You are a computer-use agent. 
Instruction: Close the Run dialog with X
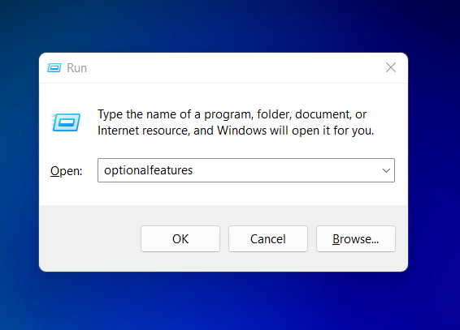tap(391, 67)
